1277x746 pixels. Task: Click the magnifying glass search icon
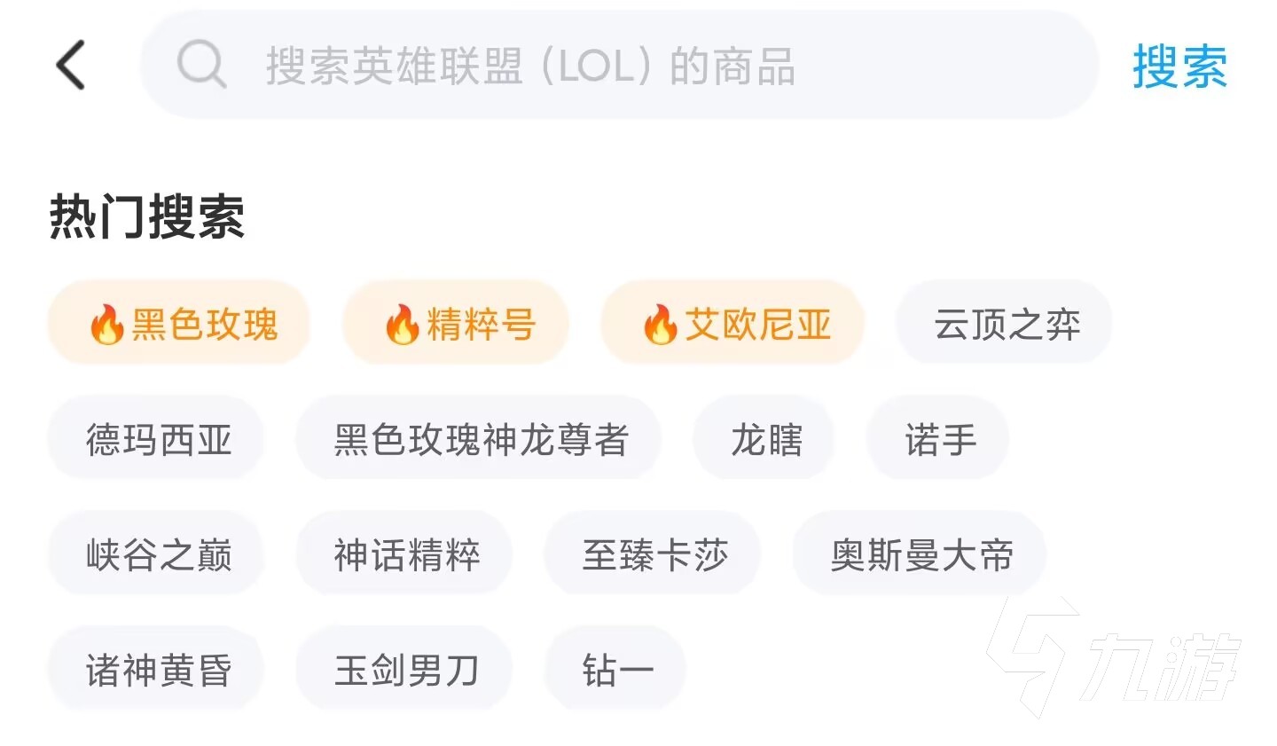[201, 65]
